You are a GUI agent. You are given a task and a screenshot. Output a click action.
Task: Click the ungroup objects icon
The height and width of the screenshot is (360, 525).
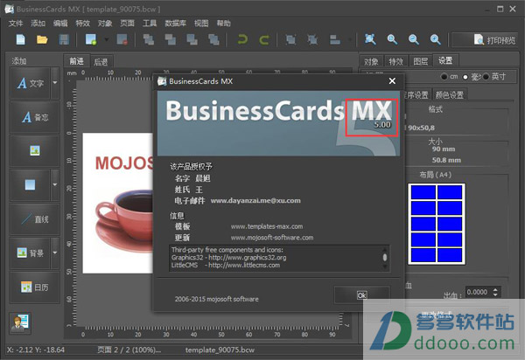312,39
